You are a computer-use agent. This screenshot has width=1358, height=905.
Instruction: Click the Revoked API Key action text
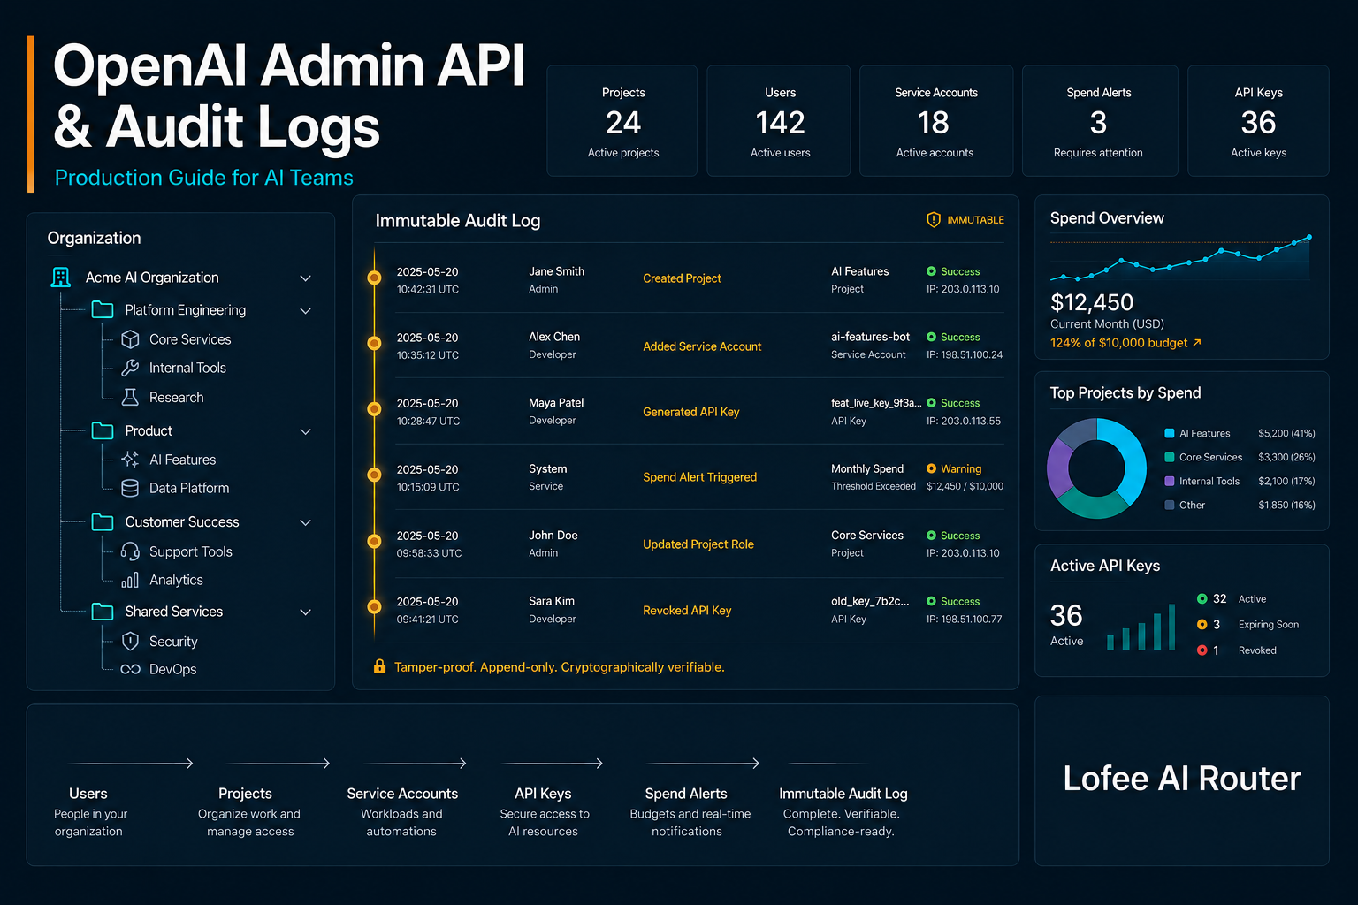coord(687,611)
